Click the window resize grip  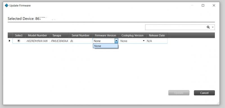[x=218, y=103]
